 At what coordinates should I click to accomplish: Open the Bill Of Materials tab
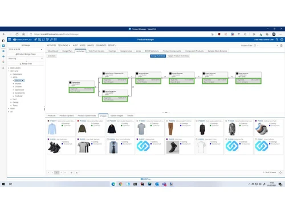152,51
